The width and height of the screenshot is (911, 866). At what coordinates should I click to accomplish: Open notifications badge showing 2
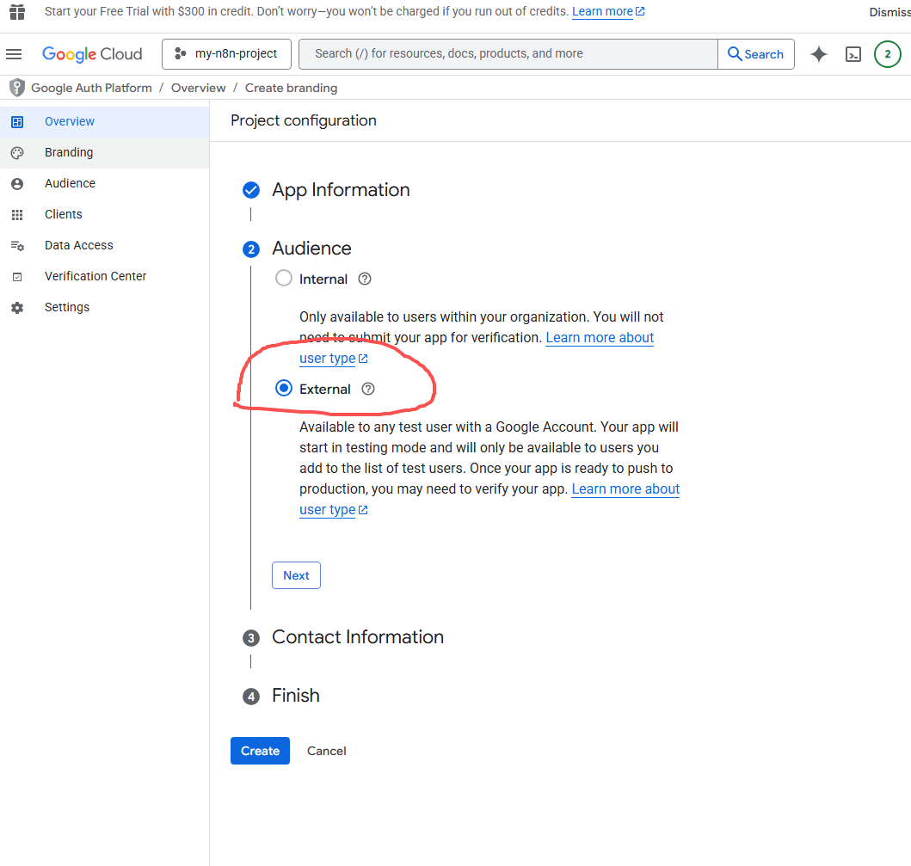[887, 54]
